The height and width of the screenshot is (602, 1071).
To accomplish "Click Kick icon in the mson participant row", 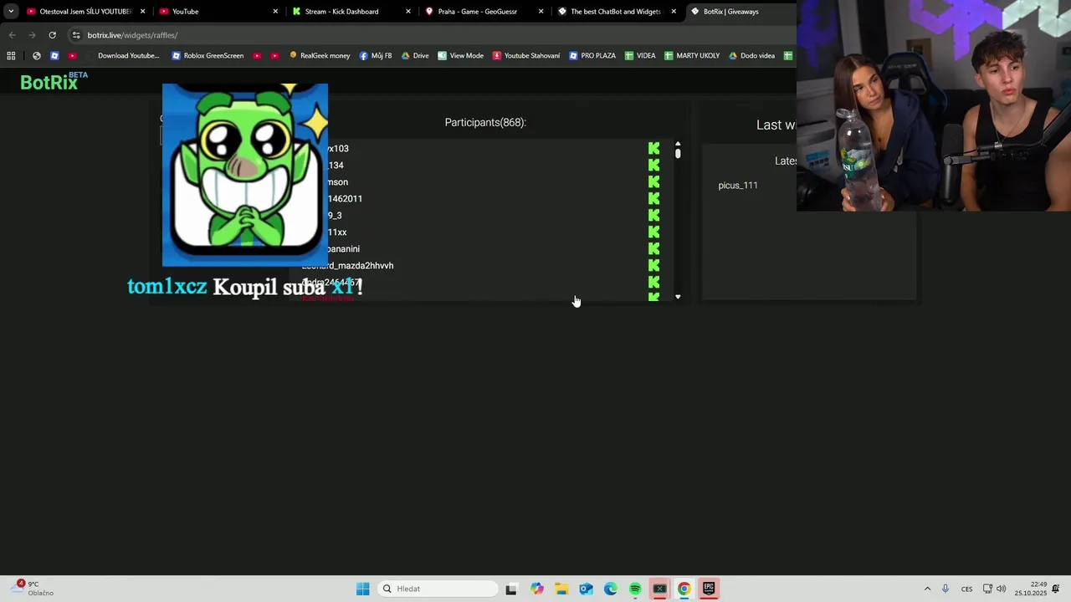I will point(653,181).
